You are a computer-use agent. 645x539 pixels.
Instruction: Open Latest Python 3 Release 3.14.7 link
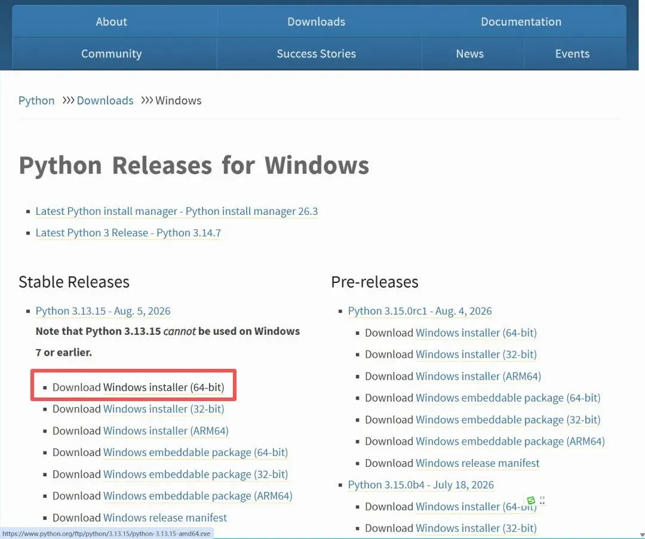click(128, 233)
